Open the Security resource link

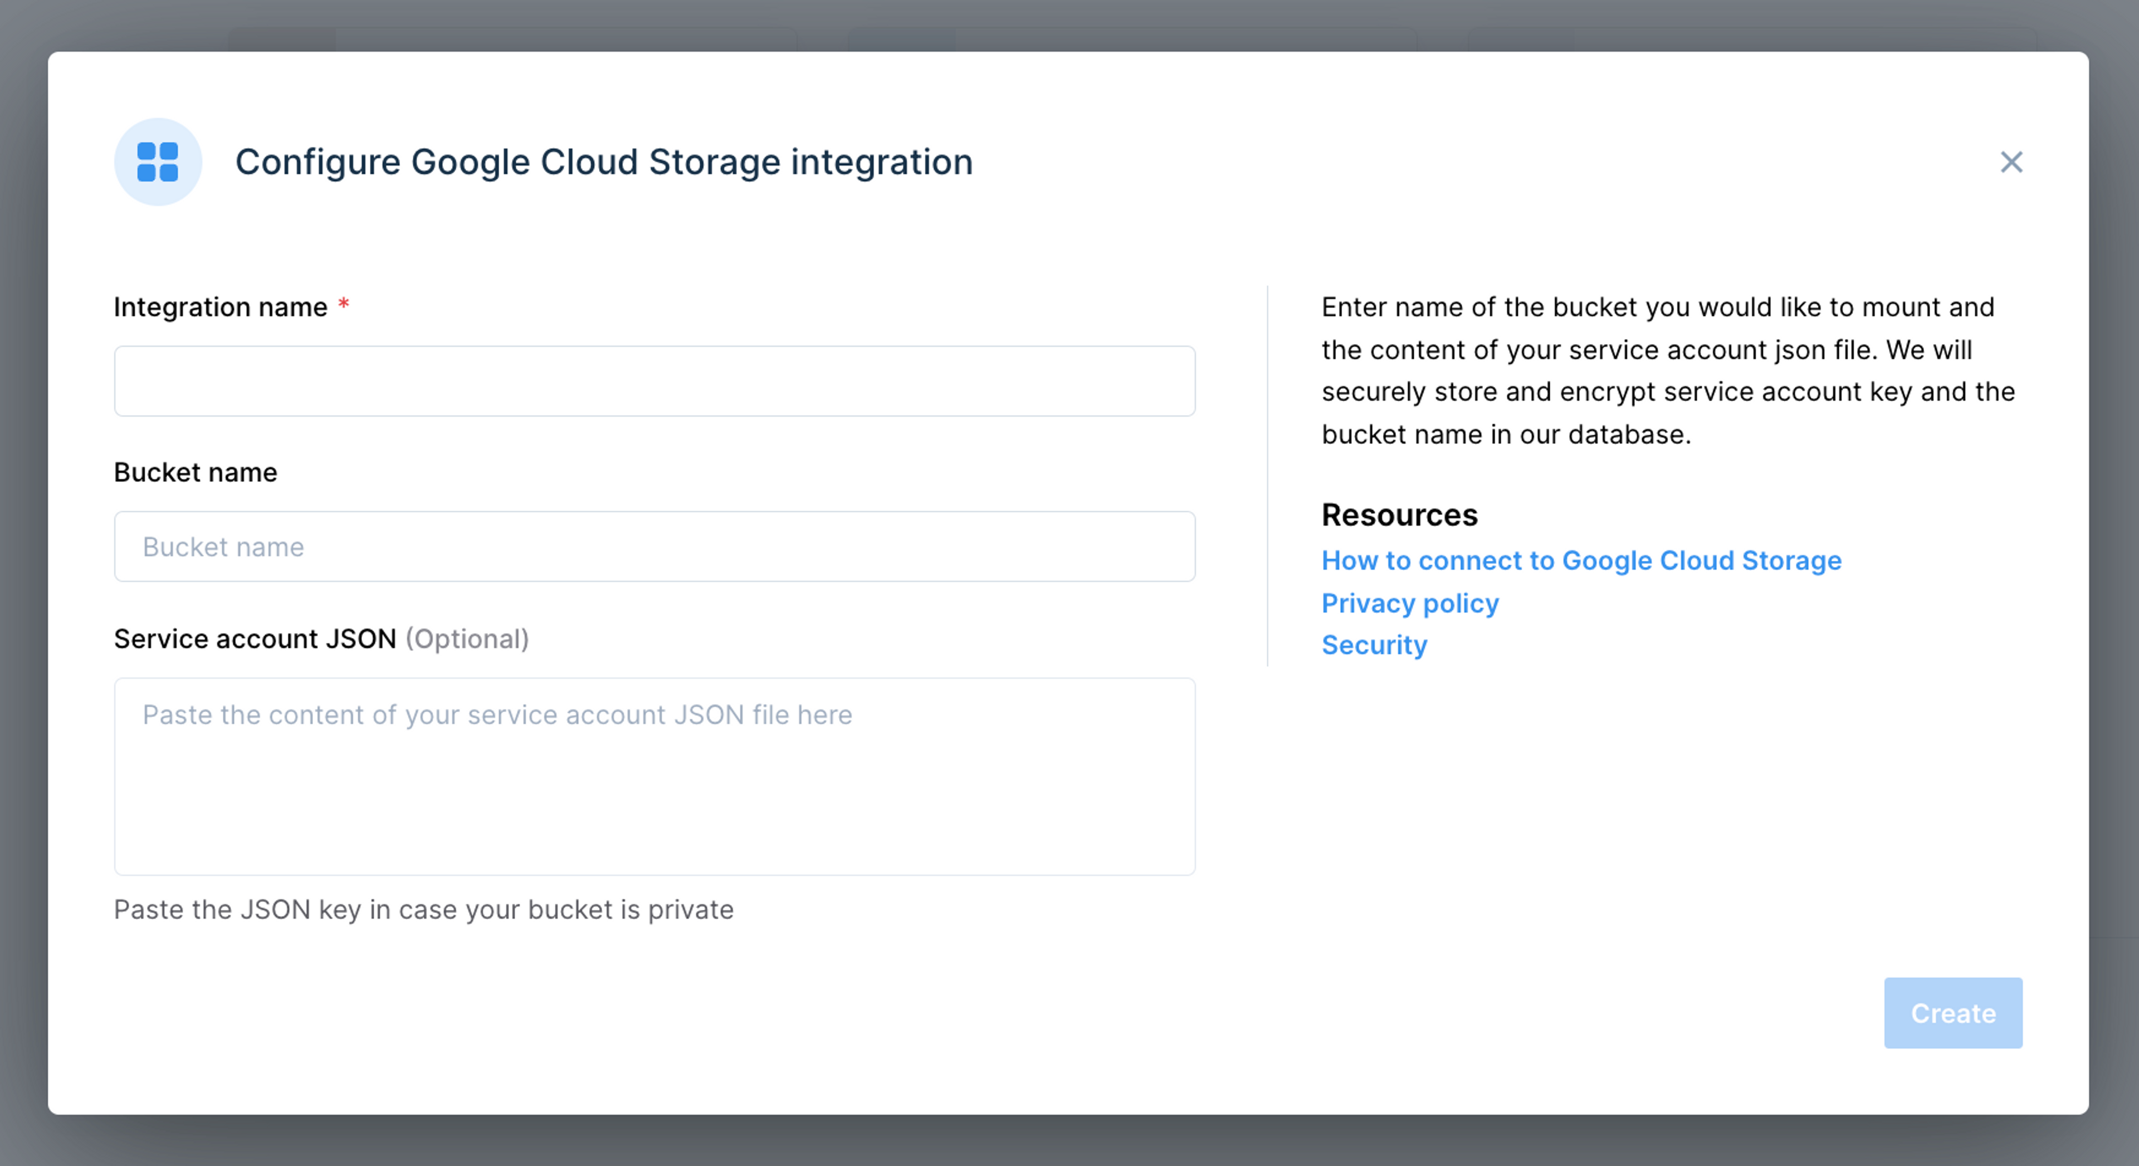click(x=1374, y=645)
